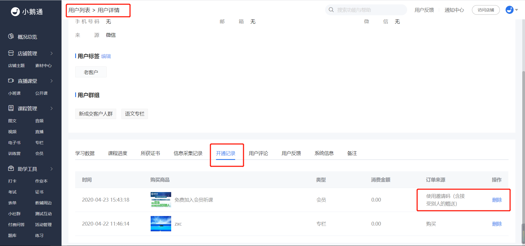Expand the 店铺管理 chevron
Viewport: 525px width, 246px height.
click(51, 53)
